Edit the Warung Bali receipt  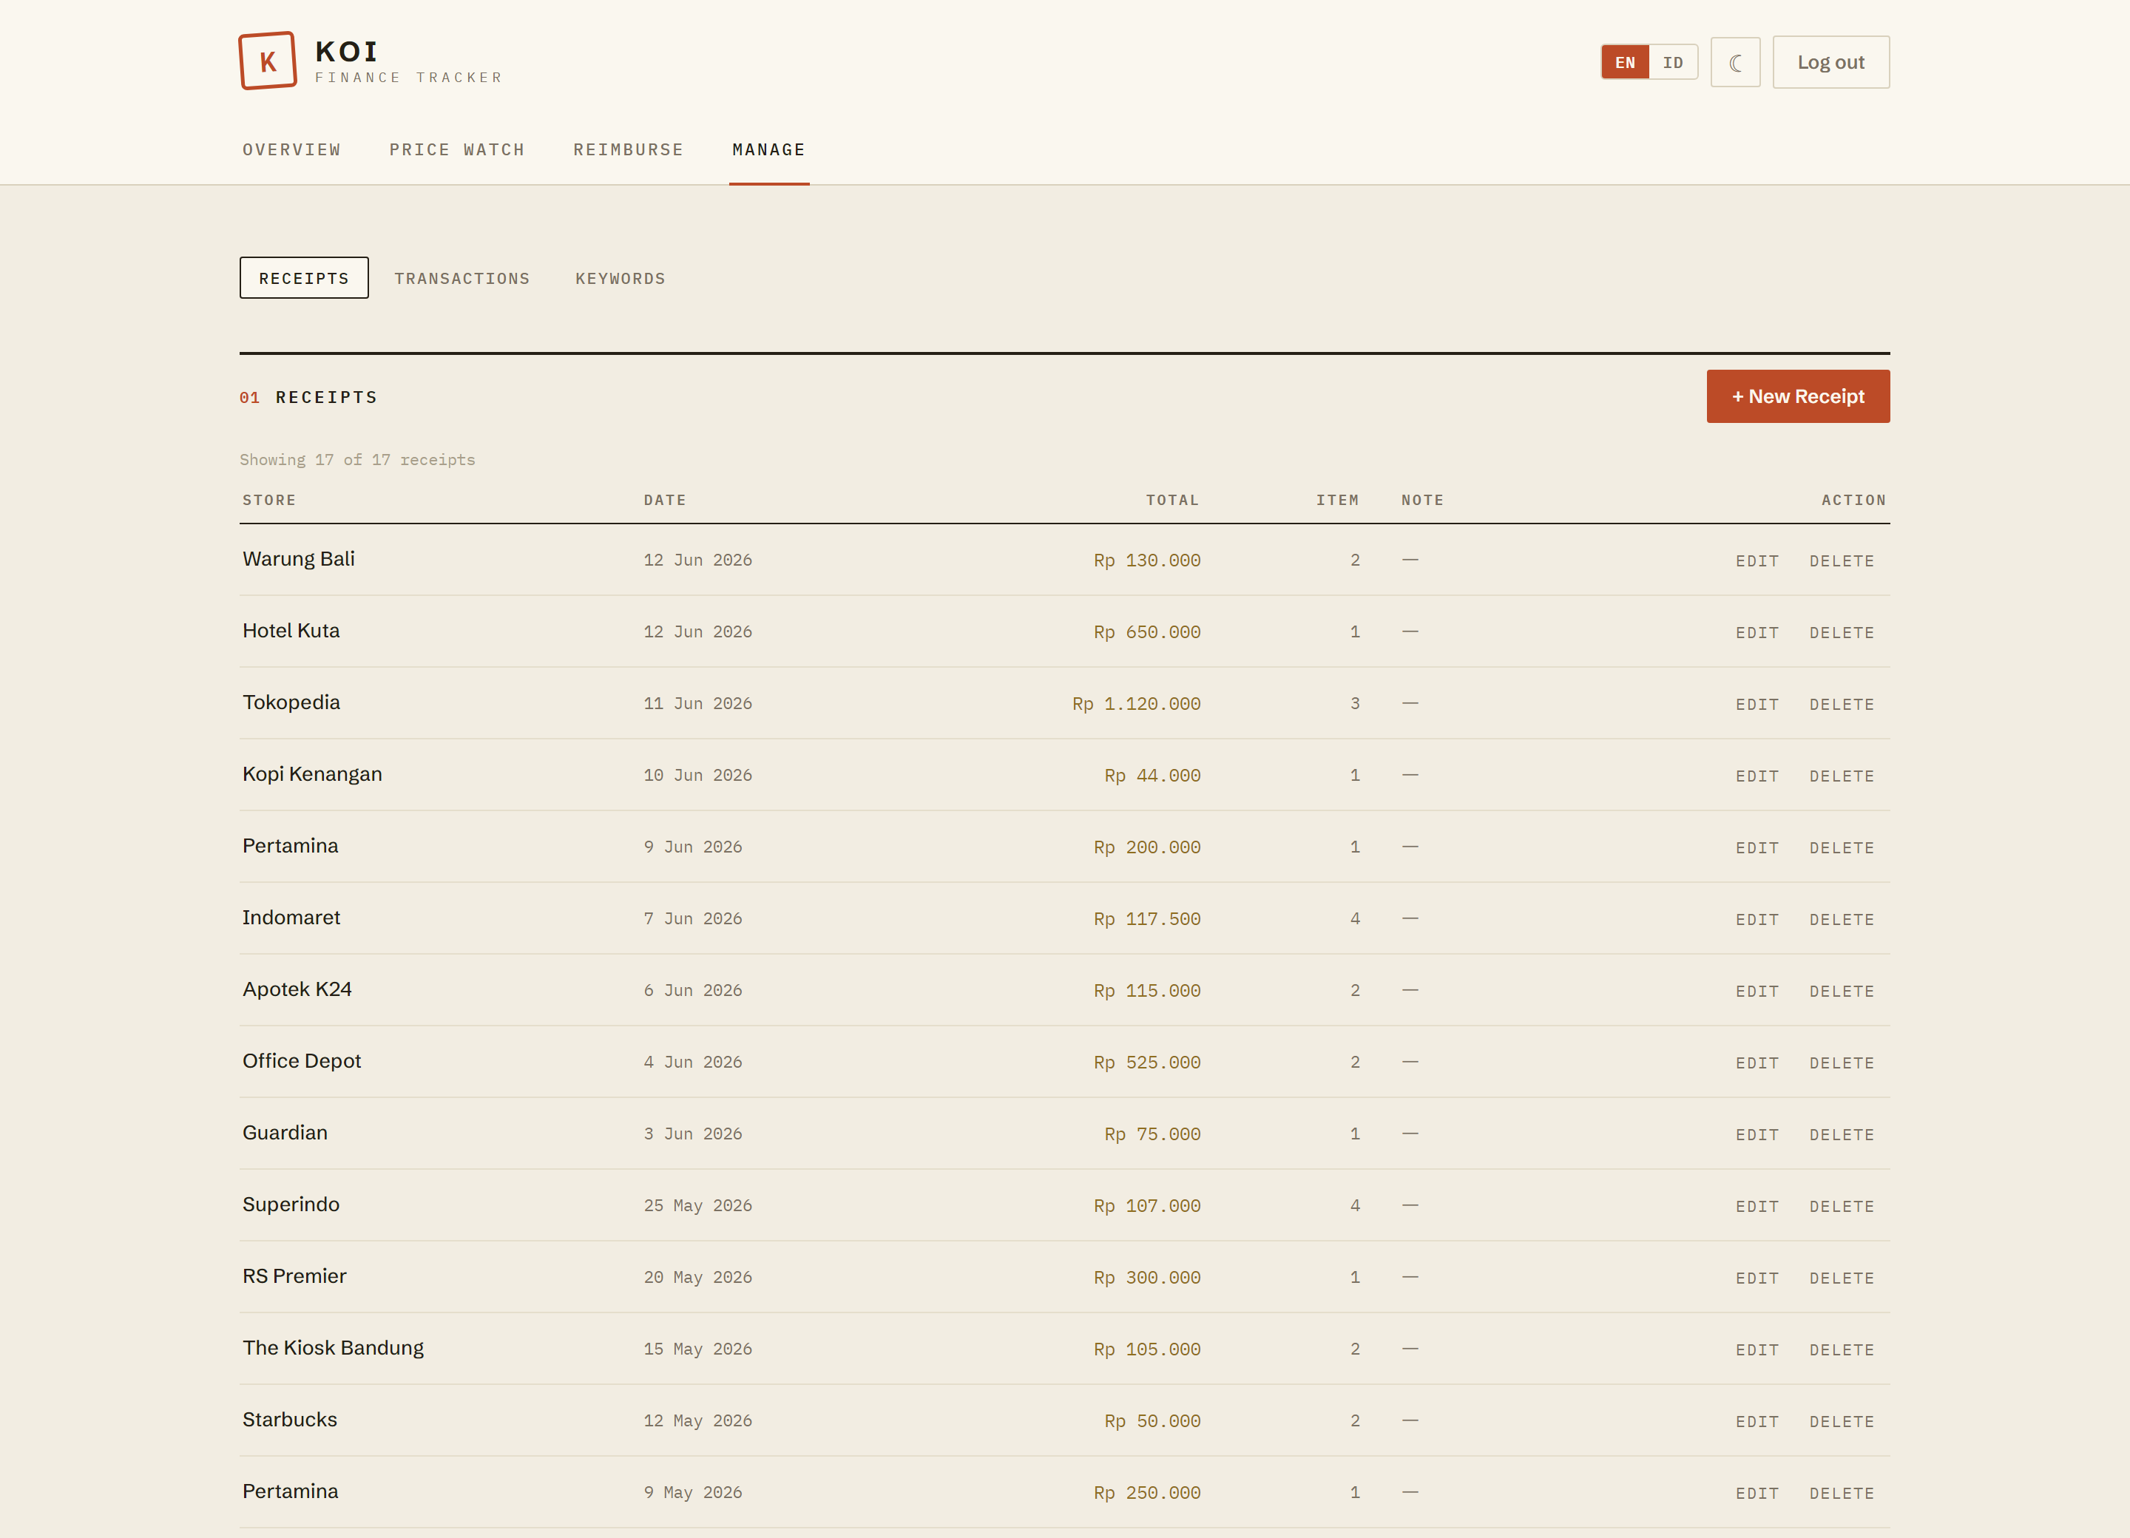coord(1757,560)
